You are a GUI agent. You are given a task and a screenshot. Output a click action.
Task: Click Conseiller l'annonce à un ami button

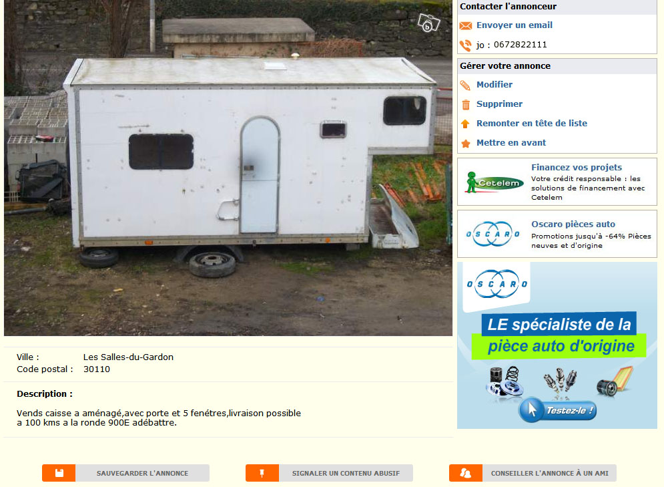(533, 473)
